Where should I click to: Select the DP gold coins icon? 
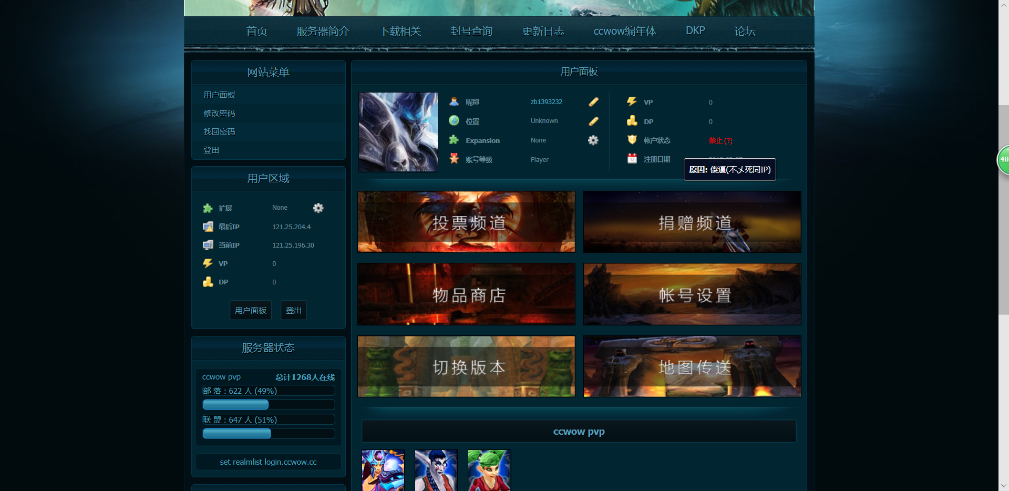coord(631,121)
